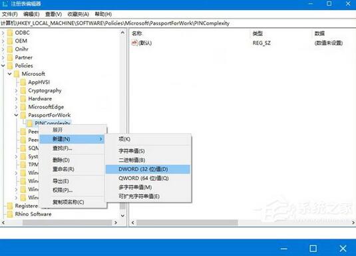
Task: Expand the Partner tree node
Action: point(3,58)
